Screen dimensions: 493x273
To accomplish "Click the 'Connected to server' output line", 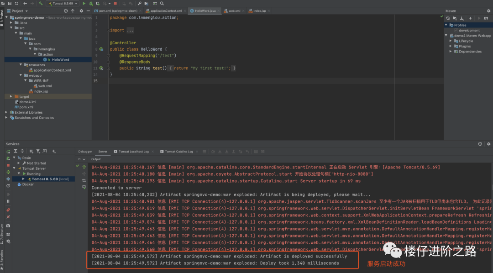I will point(116,188).
